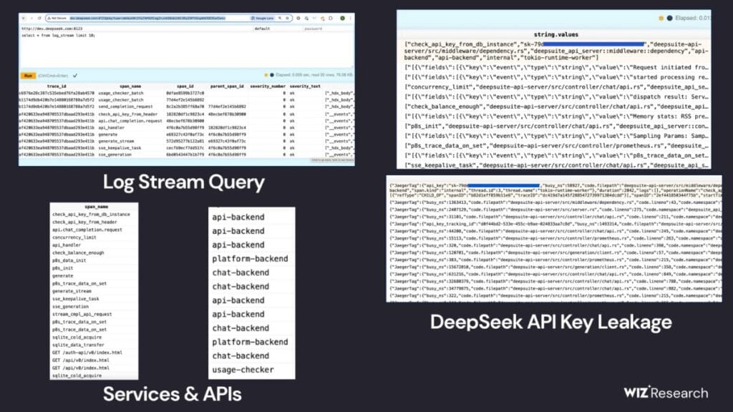
Task: Select the highlighted URL in the address bar
Action: [147, 18]
